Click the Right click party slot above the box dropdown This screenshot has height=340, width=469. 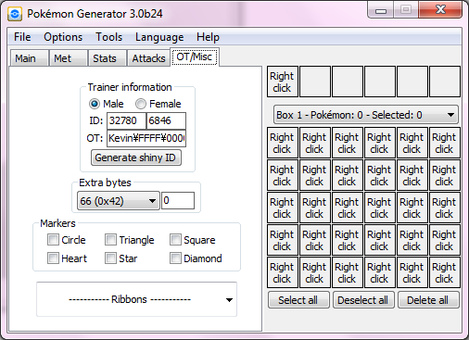pyautogui.click(x=283, y=82)
